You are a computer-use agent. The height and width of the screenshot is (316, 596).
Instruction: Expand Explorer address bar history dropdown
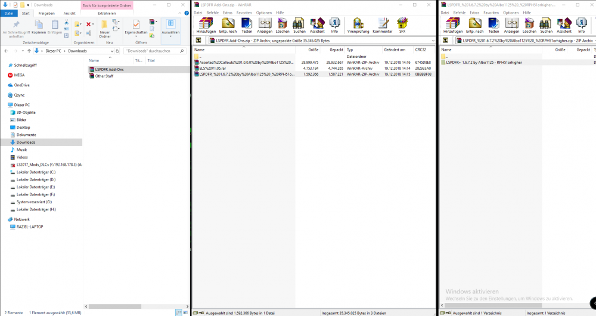click(111, 51)
